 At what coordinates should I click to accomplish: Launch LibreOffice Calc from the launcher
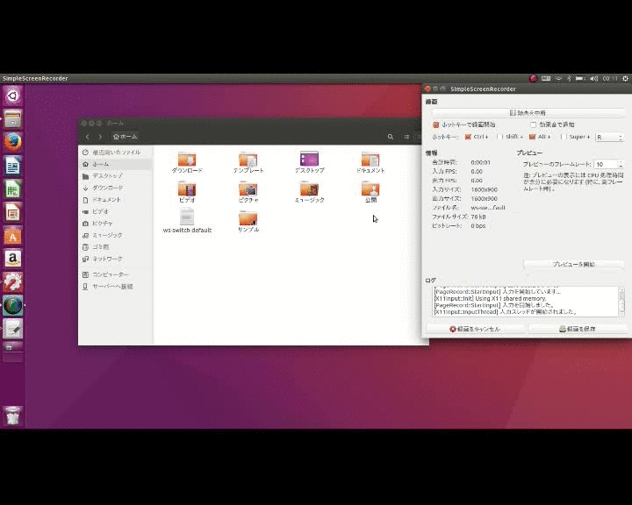click(x=13, y=188)
